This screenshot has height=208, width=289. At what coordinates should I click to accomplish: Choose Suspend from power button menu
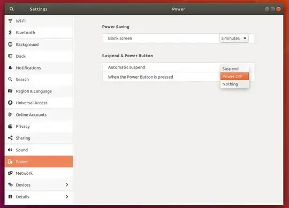pos(234,68)
